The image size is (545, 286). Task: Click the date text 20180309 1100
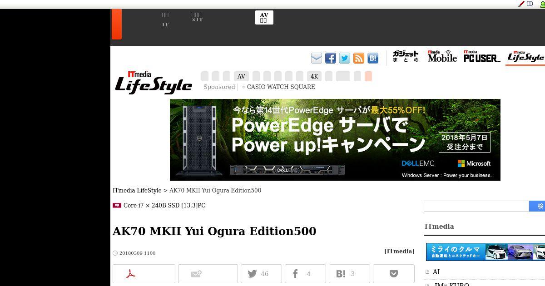(137, 253)
